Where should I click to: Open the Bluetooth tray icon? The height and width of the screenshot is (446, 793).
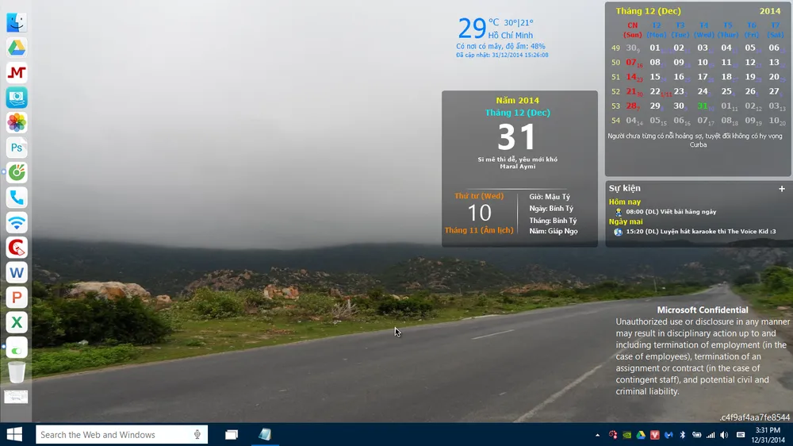(682, 435)
